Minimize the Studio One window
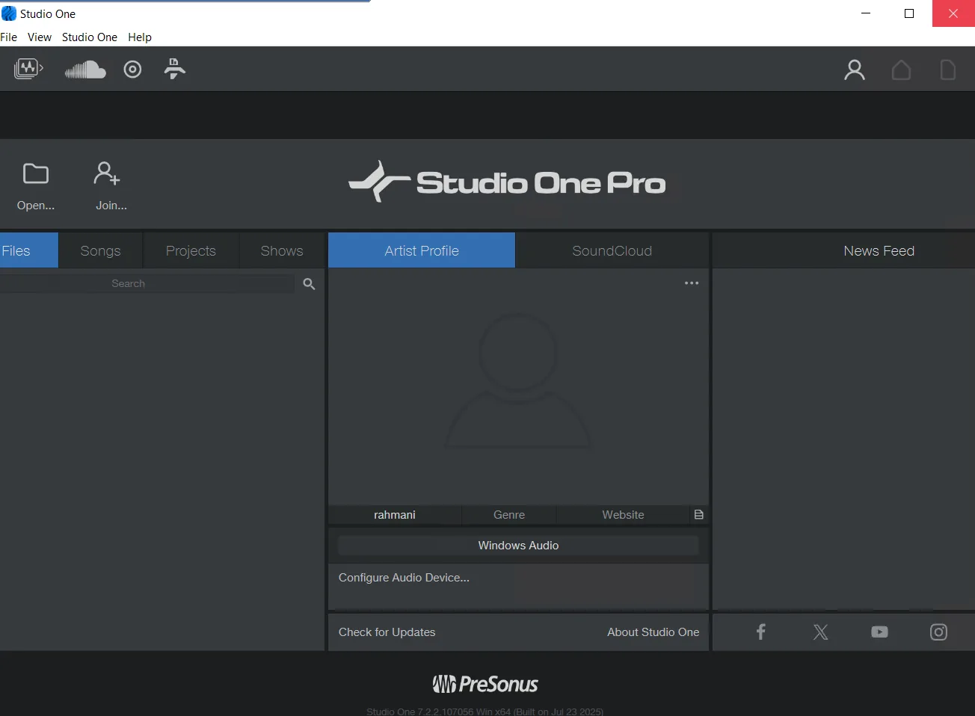975x716 pixels. click(x=866, y=13)
